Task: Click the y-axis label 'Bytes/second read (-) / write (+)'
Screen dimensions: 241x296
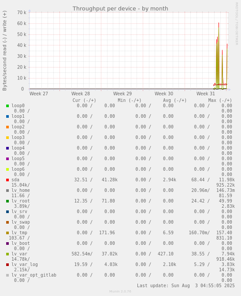Action: [4, 51]
